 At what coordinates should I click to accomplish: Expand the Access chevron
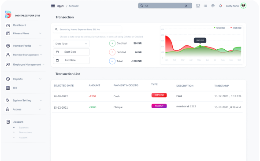pos(40,109)
